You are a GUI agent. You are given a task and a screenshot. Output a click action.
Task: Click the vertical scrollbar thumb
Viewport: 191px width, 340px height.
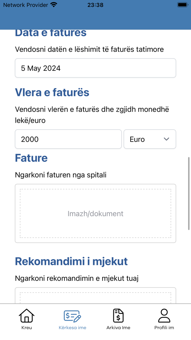[x=189, y=193]
